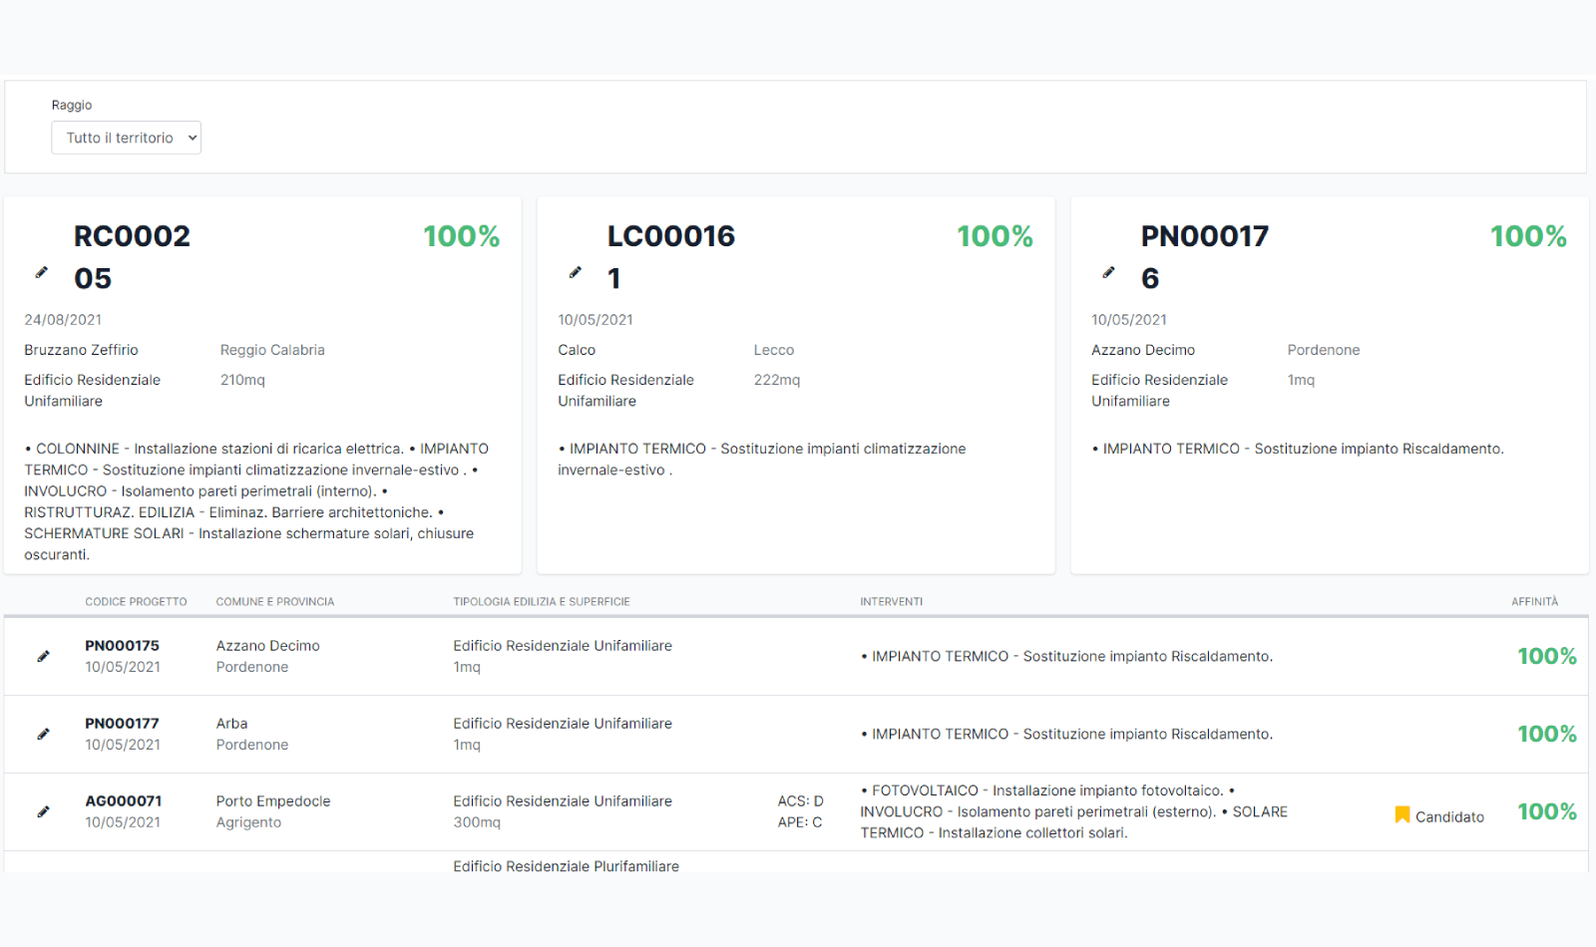Screen dimensions: 1596x947
Task: Click pencil icon in the PN000175 row
Action: pyautogui.click(x=43, y=656)
